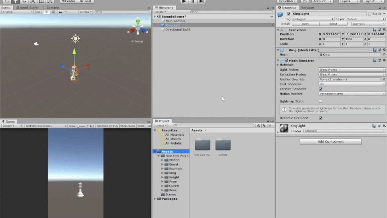
Task: Click the Step forward playback button
Action: (x=202, y=2)
